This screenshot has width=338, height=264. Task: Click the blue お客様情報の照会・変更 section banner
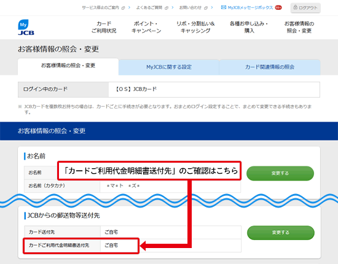pyautogui.click(x=169, y=131)
